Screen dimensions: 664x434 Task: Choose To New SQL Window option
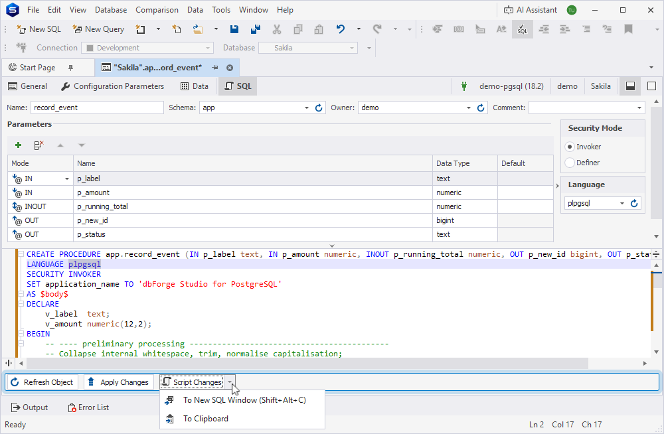pos(242,400)
